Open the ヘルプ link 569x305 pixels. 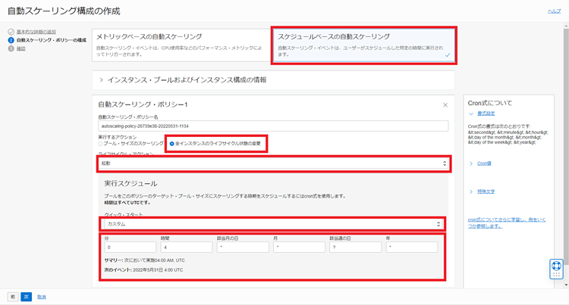[554, 11]
